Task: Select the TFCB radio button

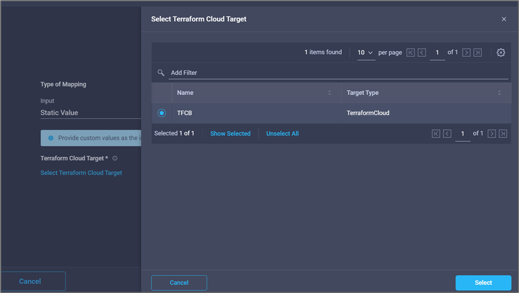Action: (x=162, y=113)
